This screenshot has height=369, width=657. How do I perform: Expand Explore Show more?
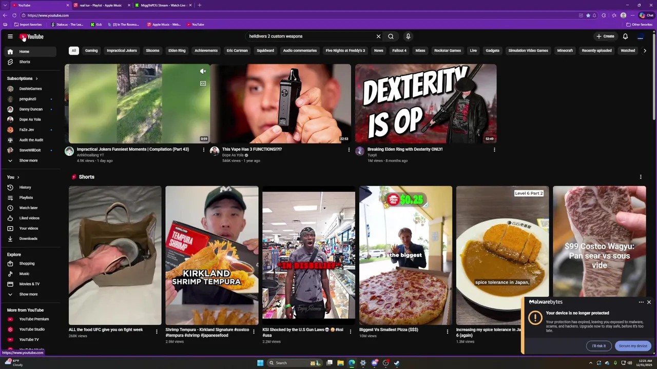[x=31, y=294]
